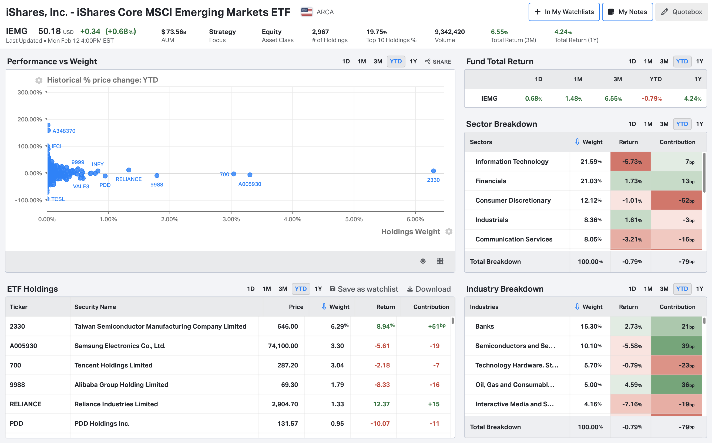Click Taiwan Semiconductor Manufacturing Company Limited row

coord(228,326)
